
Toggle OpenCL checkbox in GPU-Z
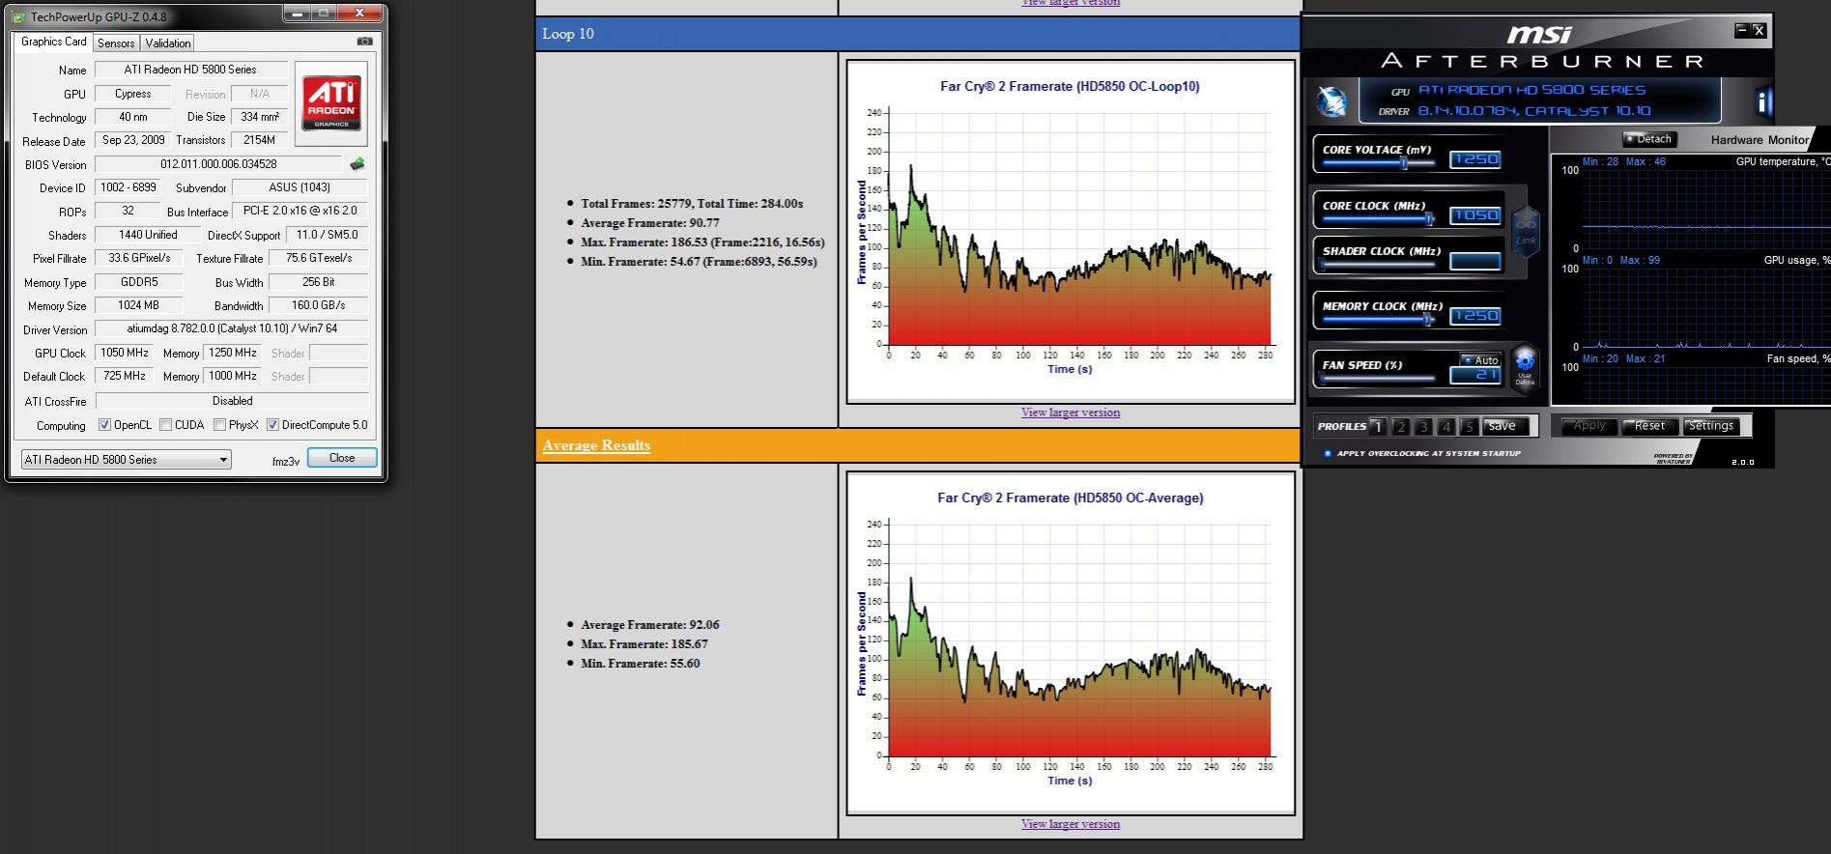coord(104,425)
